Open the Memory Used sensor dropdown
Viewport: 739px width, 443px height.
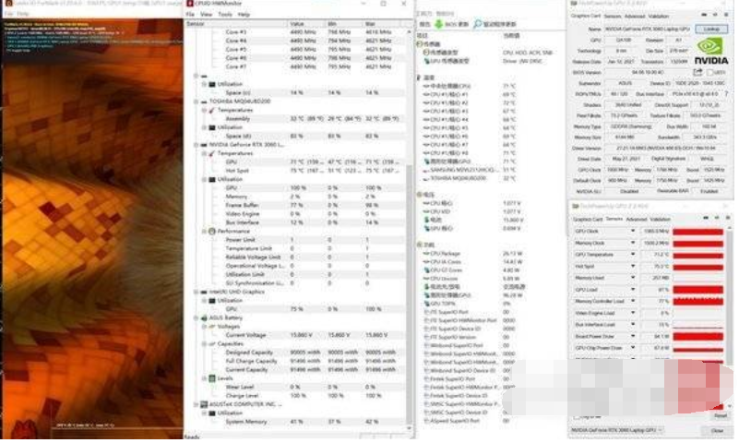coord(633,278)
